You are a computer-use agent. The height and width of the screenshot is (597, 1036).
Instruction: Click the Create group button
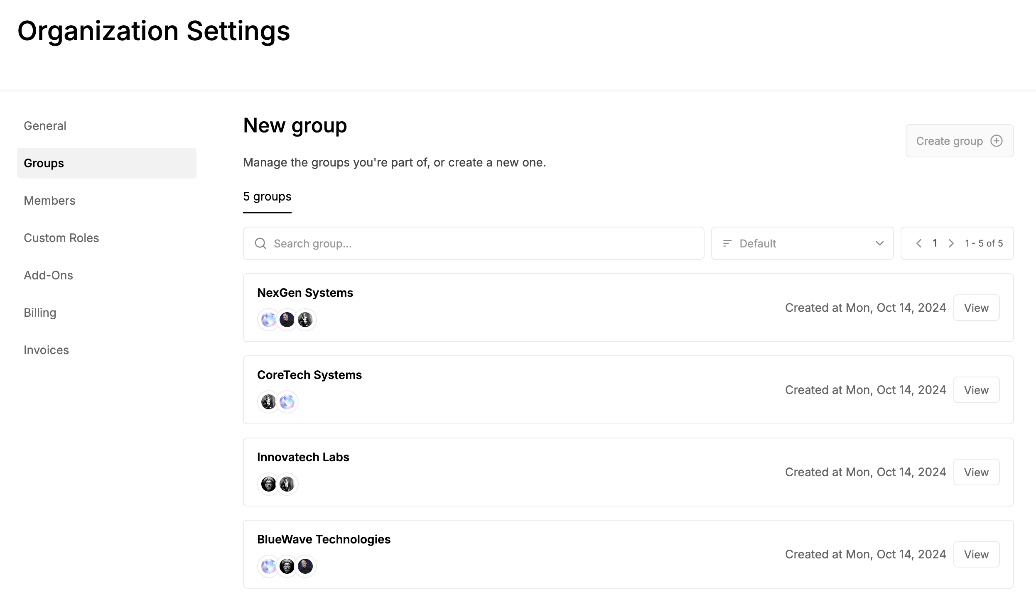pyautogui.click(x=960, y=141)
